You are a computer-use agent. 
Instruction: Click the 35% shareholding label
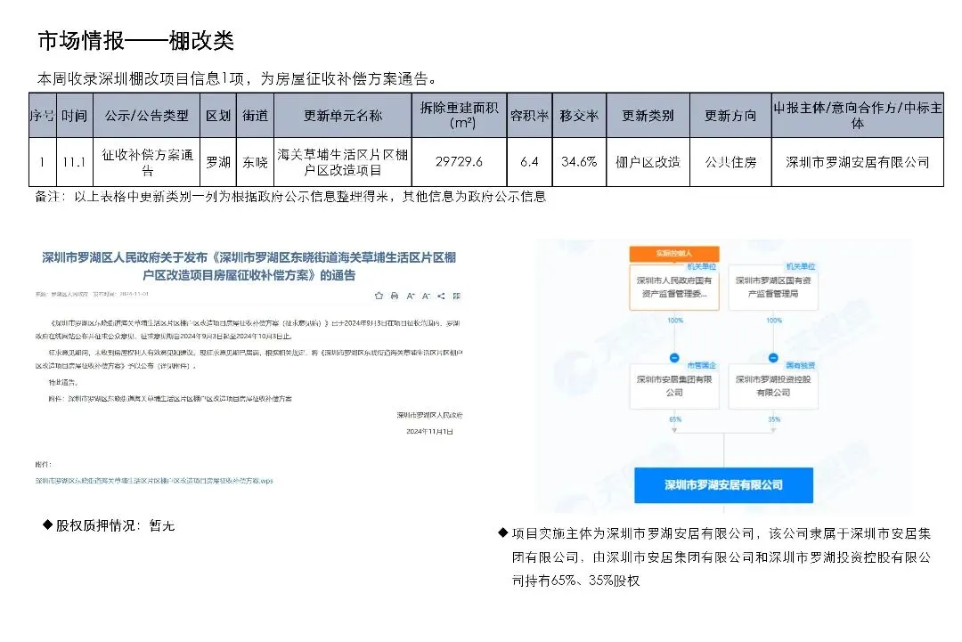point(774,419)
